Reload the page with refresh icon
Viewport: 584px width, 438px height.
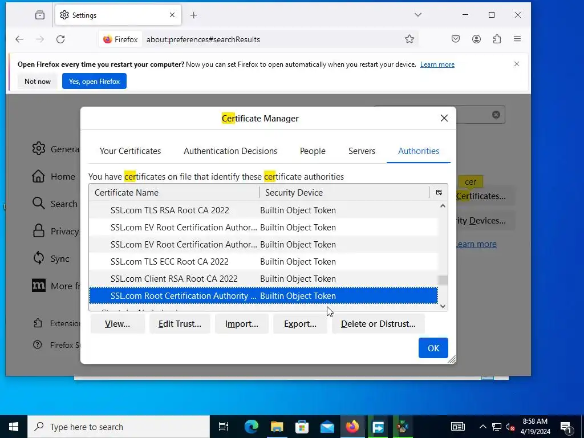pyautogui.click(x=60, y=39)
